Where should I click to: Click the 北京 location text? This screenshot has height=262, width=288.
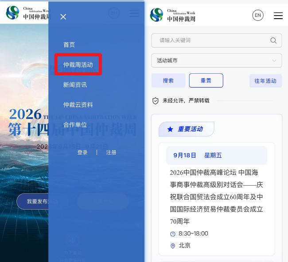184,246
